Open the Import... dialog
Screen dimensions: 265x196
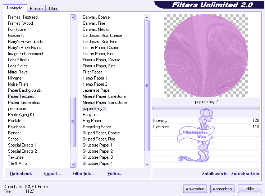52,173
